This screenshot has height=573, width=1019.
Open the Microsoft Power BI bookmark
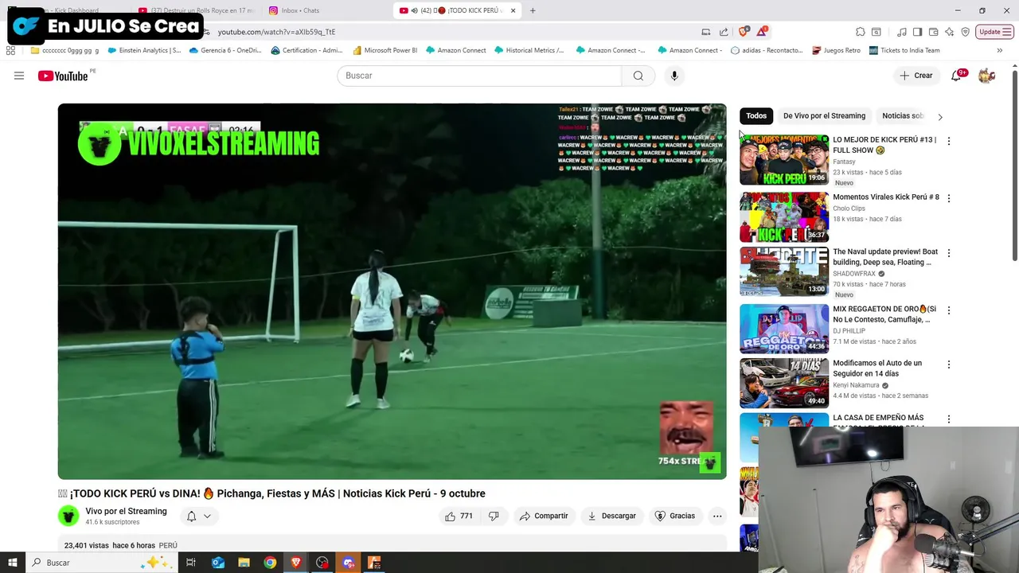[385, 50]
